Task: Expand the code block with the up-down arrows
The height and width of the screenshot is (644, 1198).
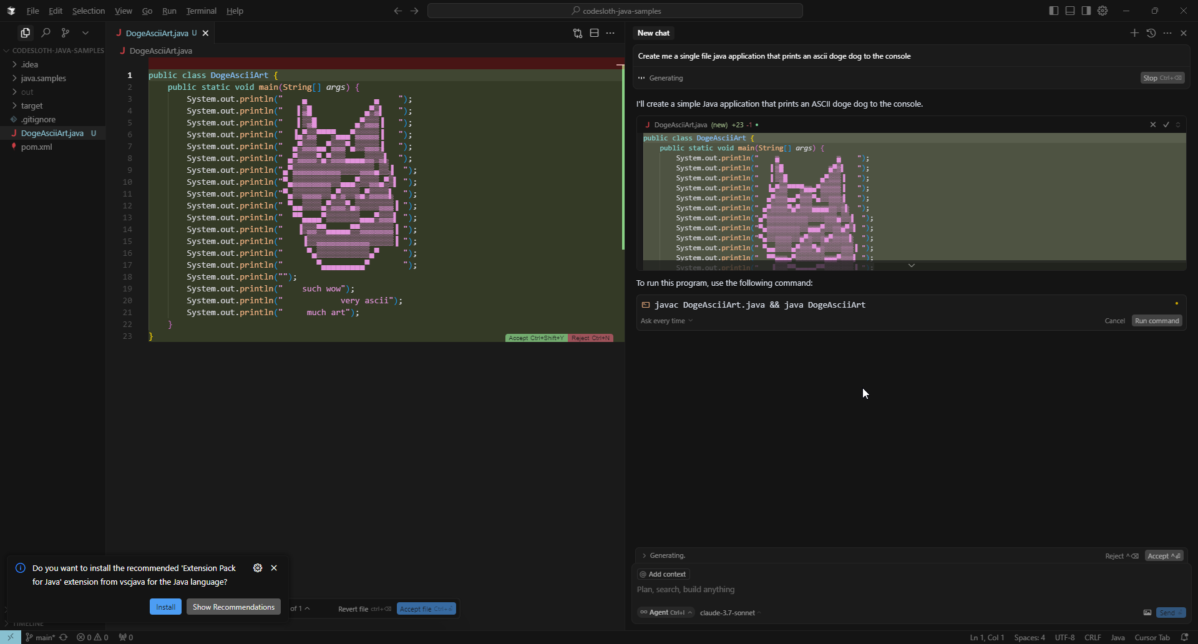Action: [x=1178, y=125]
